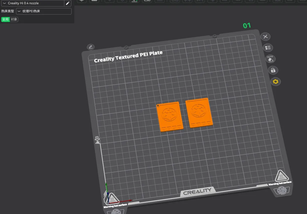Click the import icon with the green arrow
Screen dimensions: 307x214
pyautogui.click(x=134, y=1)
